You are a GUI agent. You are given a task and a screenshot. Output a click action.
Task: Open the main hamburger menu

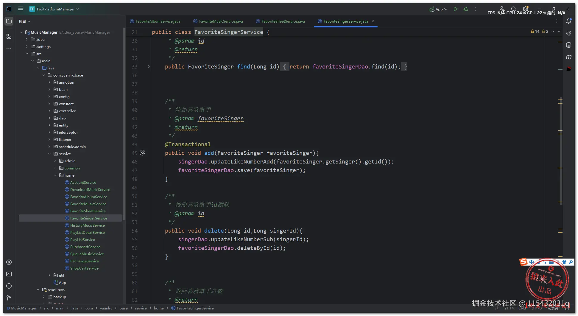coord(21,9)
